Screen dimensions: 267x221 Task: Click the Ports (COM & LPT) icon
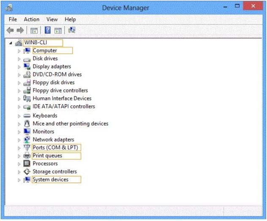point(27,148)
